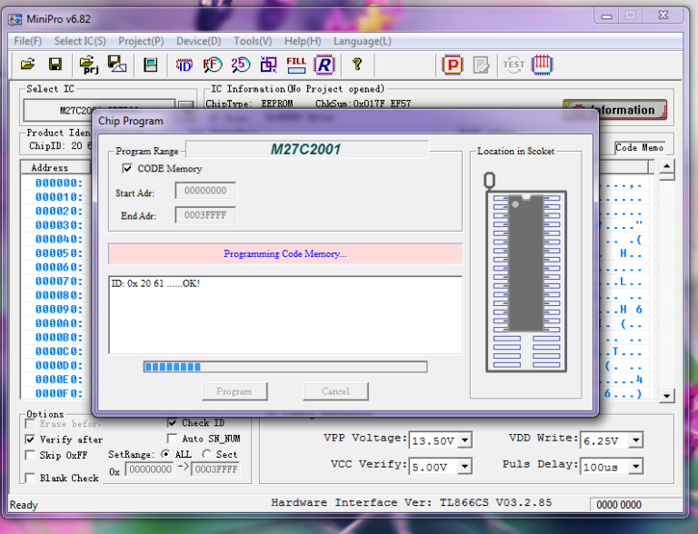Screen dimensions: 698x534
Task: Open the Help(H) menu
Action: tap(303, 41)
